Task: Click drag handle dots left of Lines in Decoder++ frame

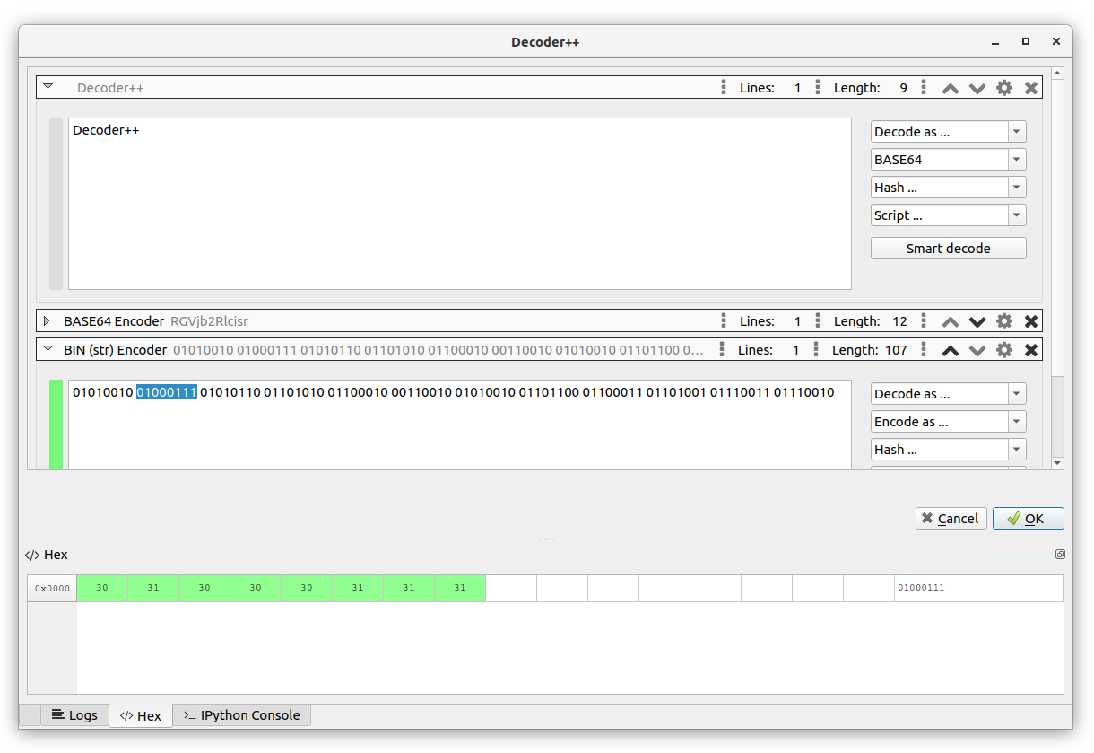Action: coord(724,88)
